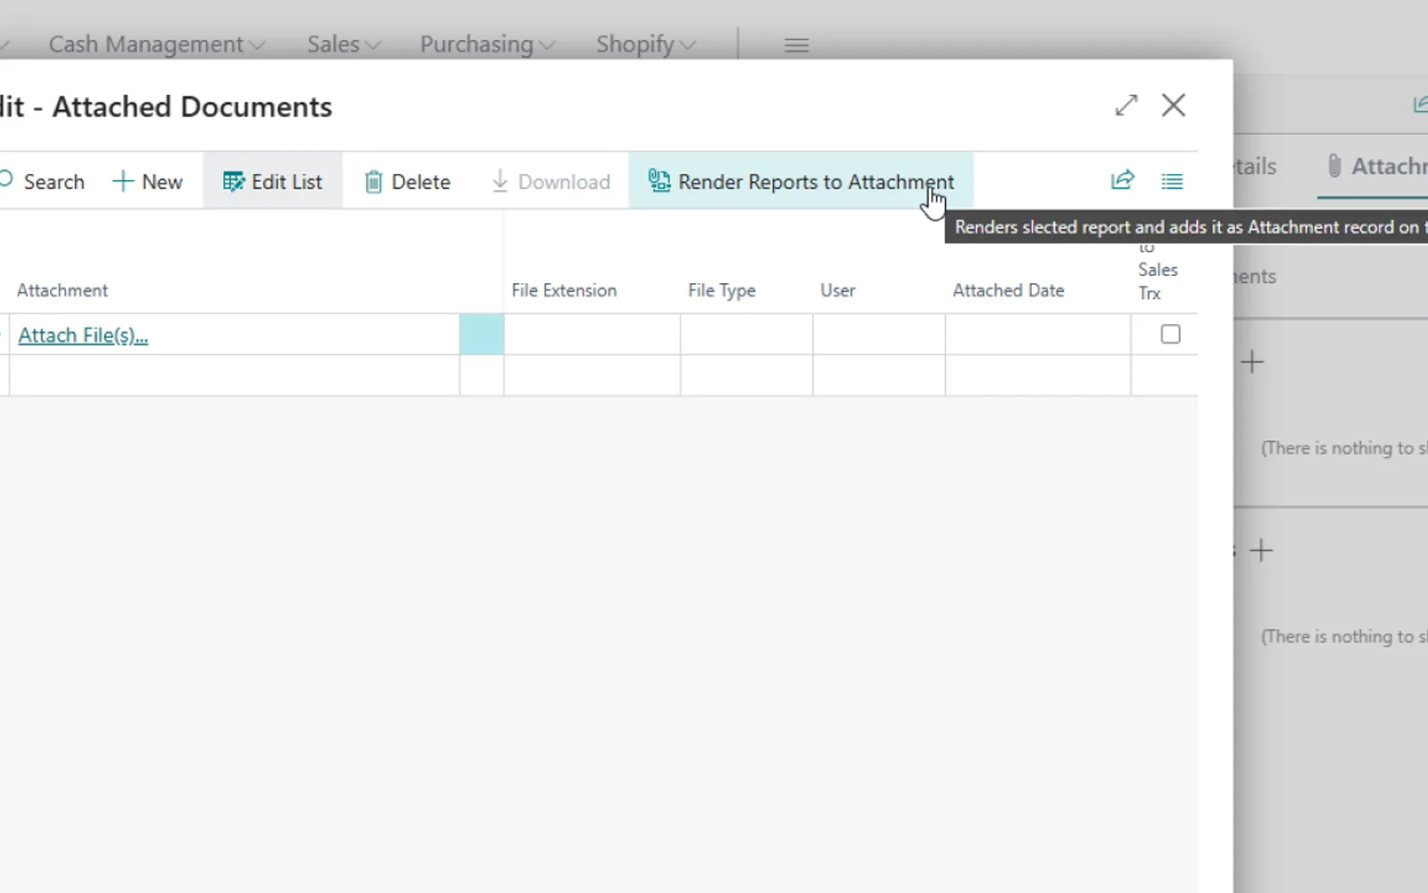Click the Edit List button label

[x=286, y=181]
